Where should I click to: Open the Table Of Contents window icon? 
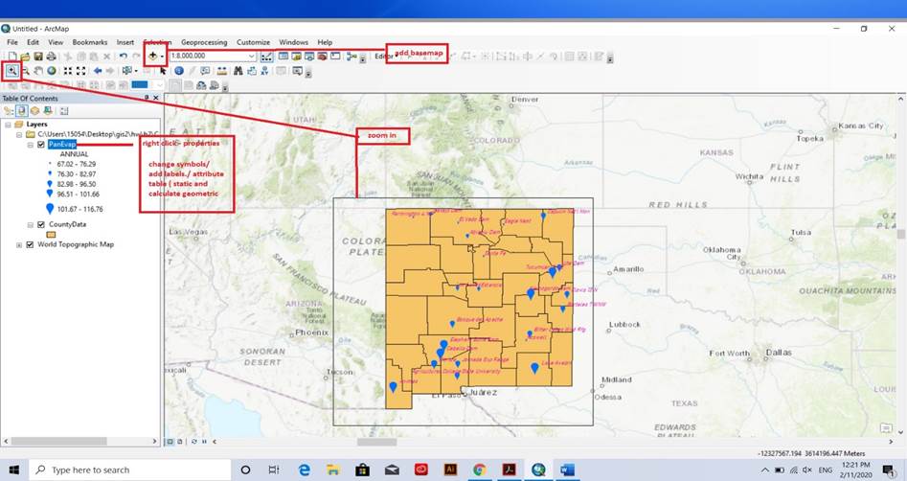point(283,57)
